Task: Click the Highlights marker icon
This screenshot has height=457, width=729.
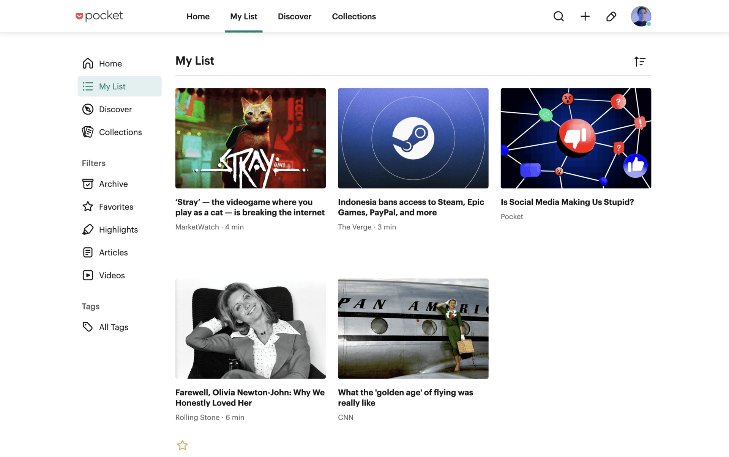Action: pyautogui.click(x=88, y=229)
